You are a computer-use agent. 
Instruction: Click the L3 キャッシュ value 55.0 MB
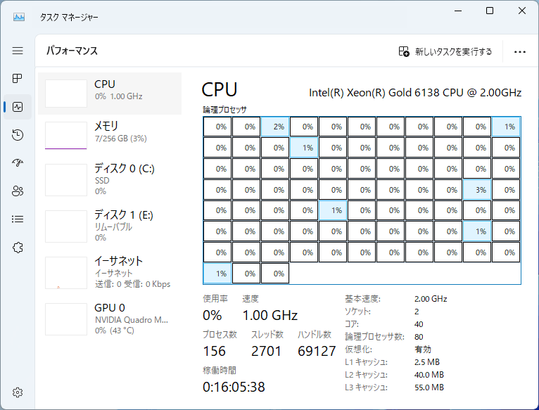tap(429, 387)
